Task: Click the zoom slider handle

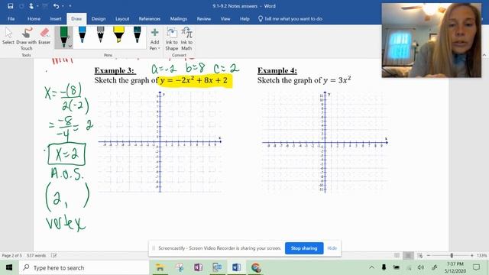Action: (452, 256)
